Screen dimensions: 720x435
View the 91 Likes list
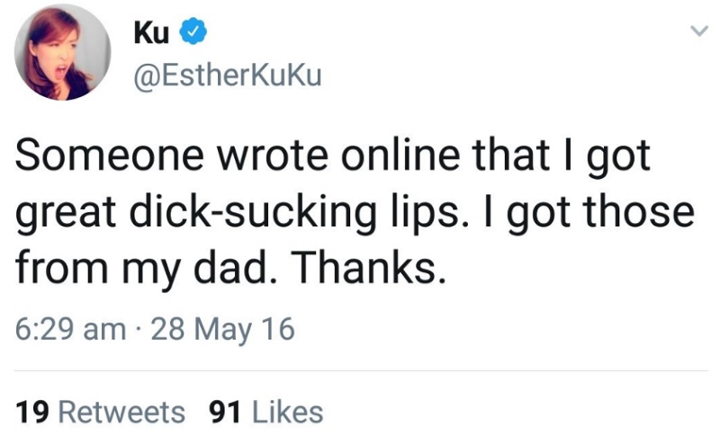coord(266,412)
